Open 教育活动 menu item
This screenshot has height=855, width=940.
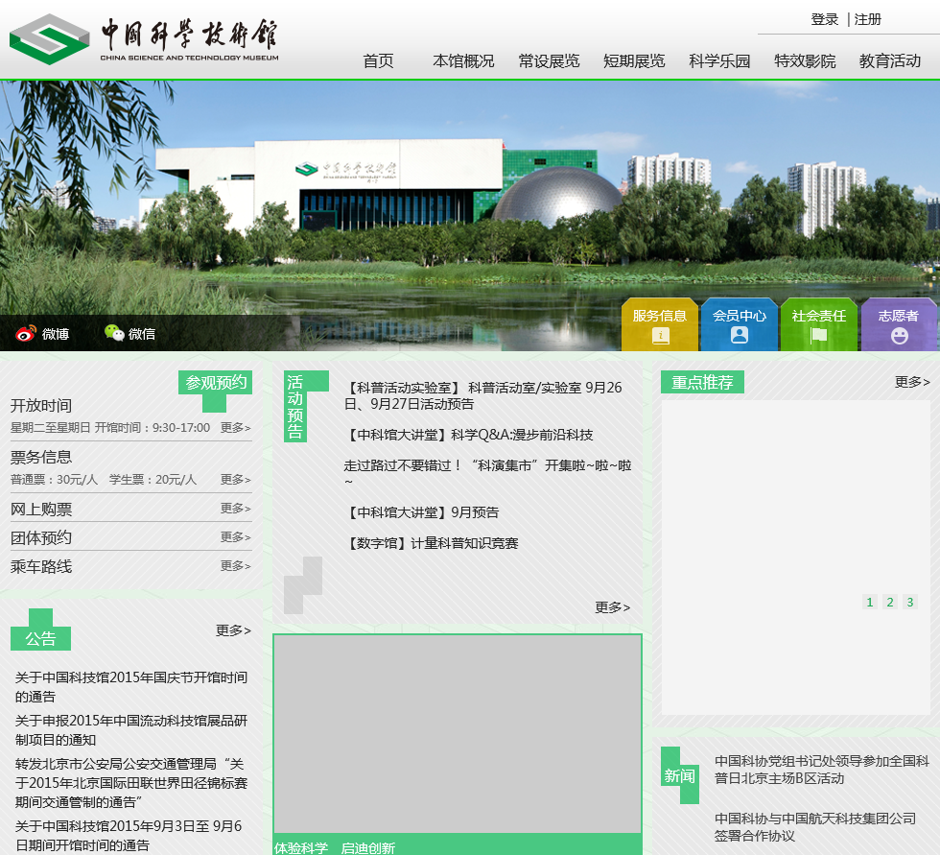click(x=890, y=61)
